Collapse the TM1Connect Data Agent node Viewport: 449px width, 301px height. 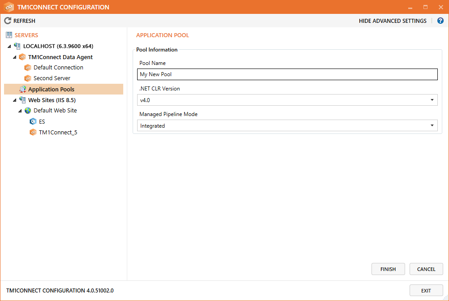pyautogui.click(x=15, y=57)
